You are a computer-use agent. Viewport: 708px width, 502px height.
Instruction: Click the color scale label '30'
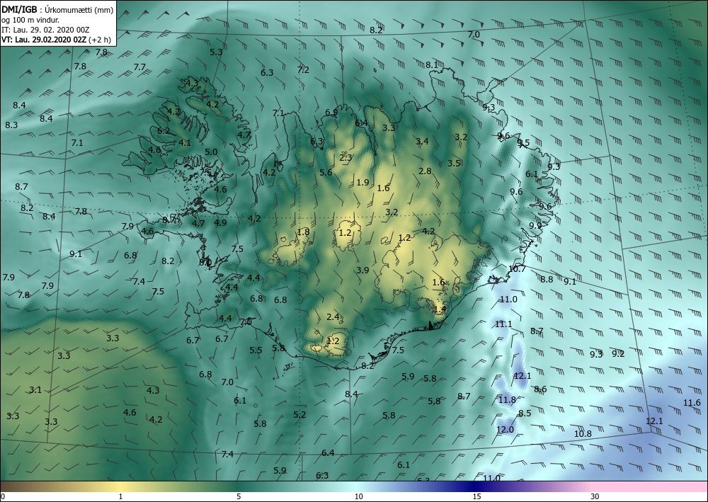(595, 496)
